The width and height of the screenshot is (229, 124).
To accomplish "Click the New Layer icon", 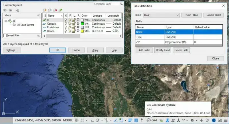I will tap(45, 10).
